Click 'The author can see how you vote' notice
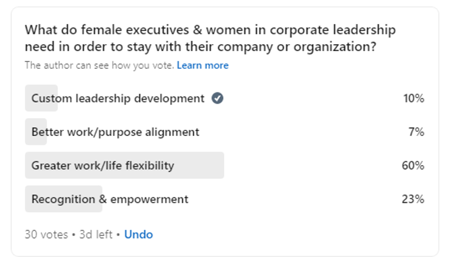Screen dimensions: 451x257 pos(99,65)
